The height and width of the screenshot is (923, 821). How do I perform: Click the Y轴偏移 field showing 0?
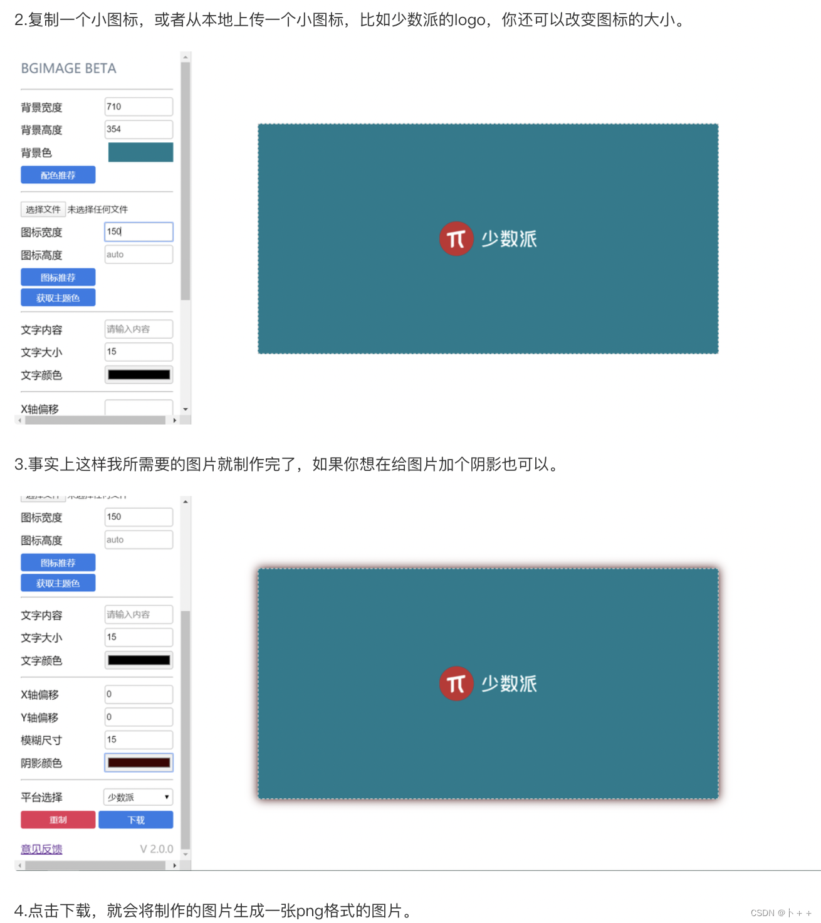139,717
